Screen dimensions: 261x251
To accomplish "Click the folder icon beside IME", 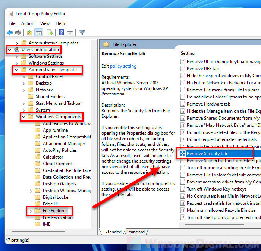I will click(38, 224).
